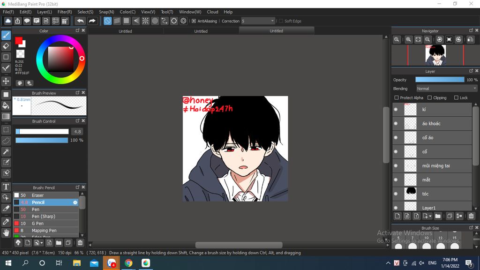The height and width of the screenshot is (270, 480).
Task: Enable parallel lines snap
Action: pos(117,21)
